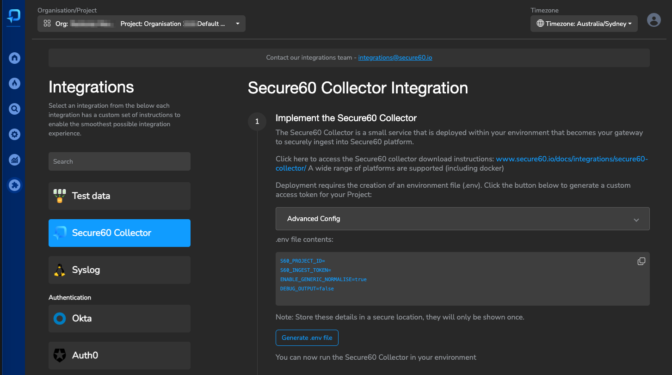Open the Home page from sidebar
The height and width of the screenshot is (375, 672).
pyautogui.click(x=14, y=58)
